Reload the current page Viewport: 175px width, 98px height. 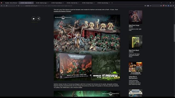click(x=7, y=6)
